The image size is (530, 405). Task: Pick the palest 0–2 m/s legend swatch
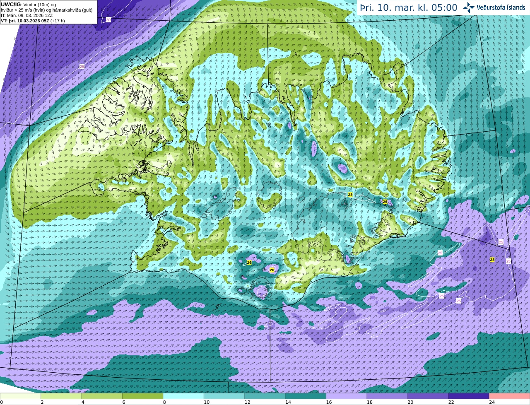point(20,396)
